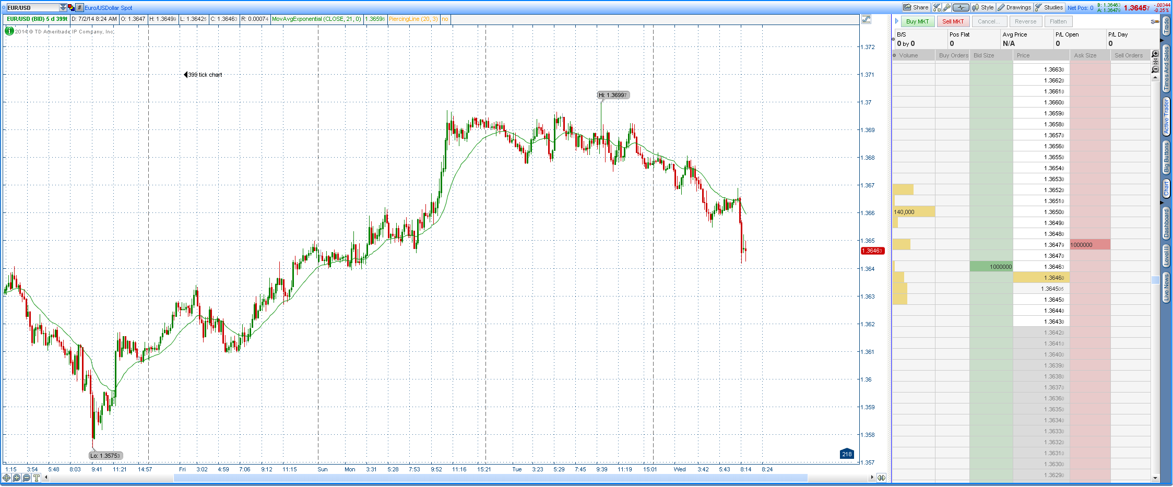Click the scroll-to-latest button at chart bottom right
The image size is (1173, 487).
click(x=882, y=478)
